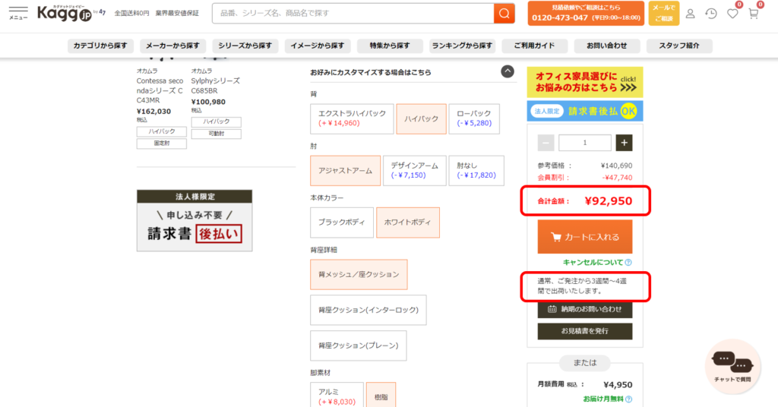The height and width of the screenshot is (407, 778).
Task: Collapse the customize section arrow
Action: click(507, 71)
